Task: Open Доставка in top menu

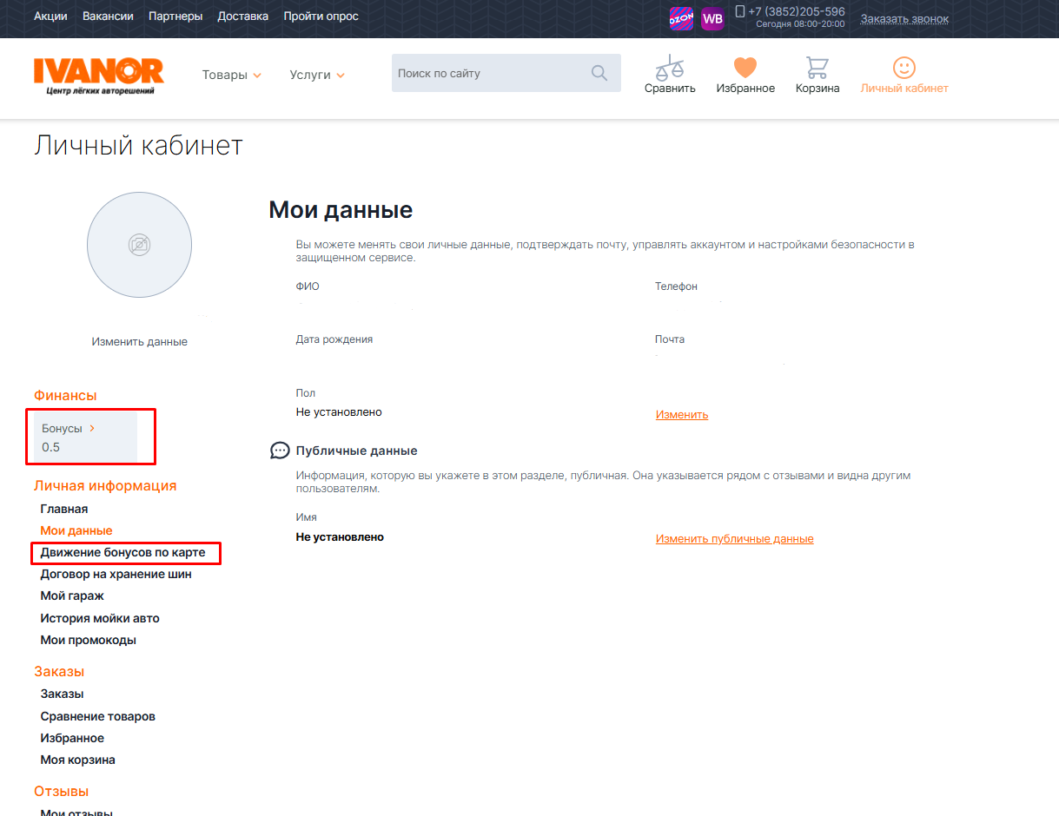Action: [x=242, y=16]
